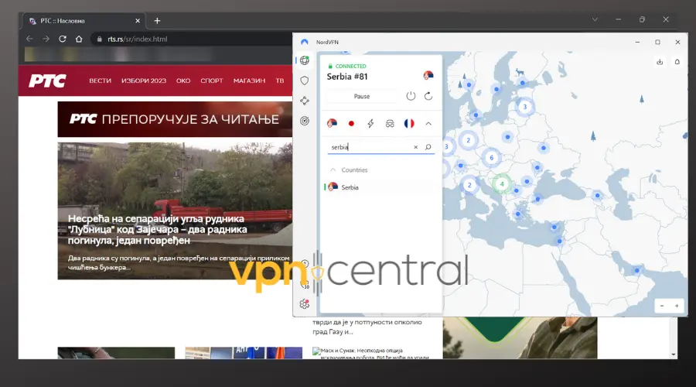Click Serbia flag next to Serbia #81

(x=428, y=76)
